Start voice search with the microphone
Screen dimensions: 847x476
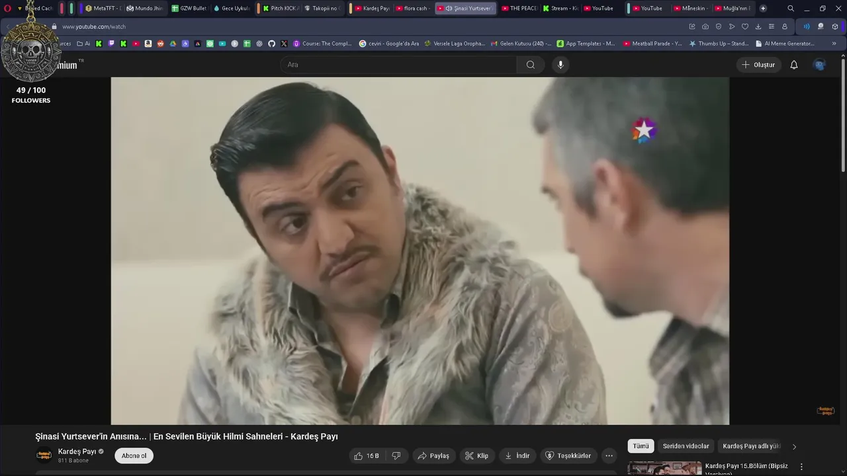tap(560, 65)
